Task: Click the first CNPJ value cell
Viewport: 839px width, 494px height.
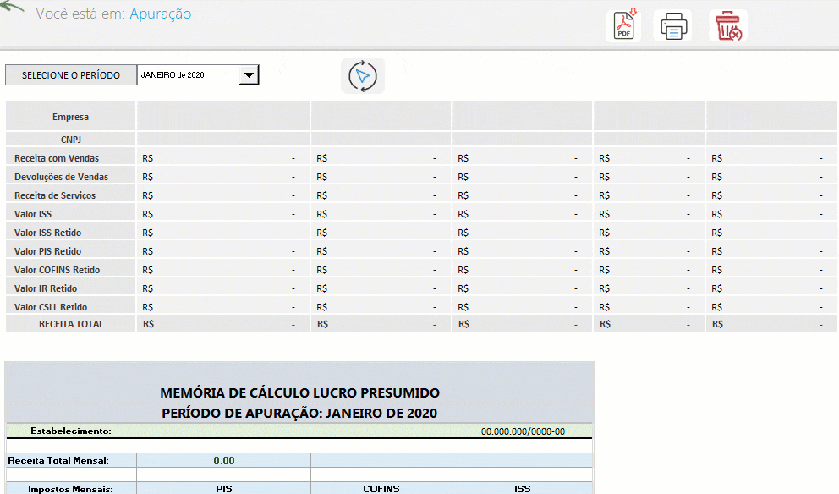Action: point(223,140)
